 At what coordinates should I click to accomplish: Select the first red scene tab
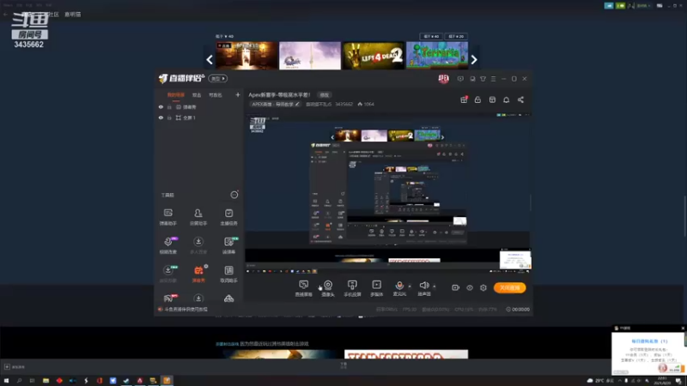176,95
